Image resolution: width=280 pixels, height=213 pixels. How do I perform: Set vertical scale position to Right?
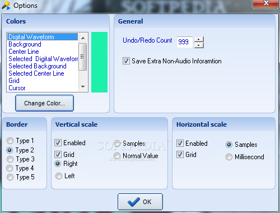58,164
